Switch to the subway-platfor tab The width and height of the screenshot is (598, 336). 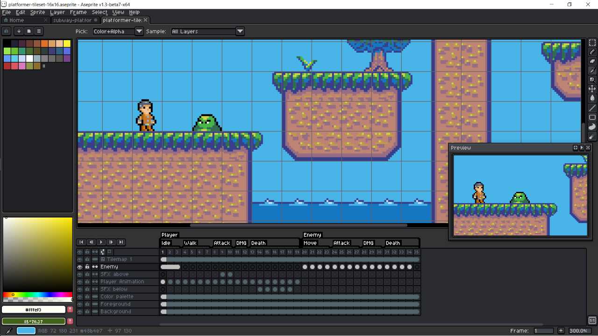tap(75, 20)
